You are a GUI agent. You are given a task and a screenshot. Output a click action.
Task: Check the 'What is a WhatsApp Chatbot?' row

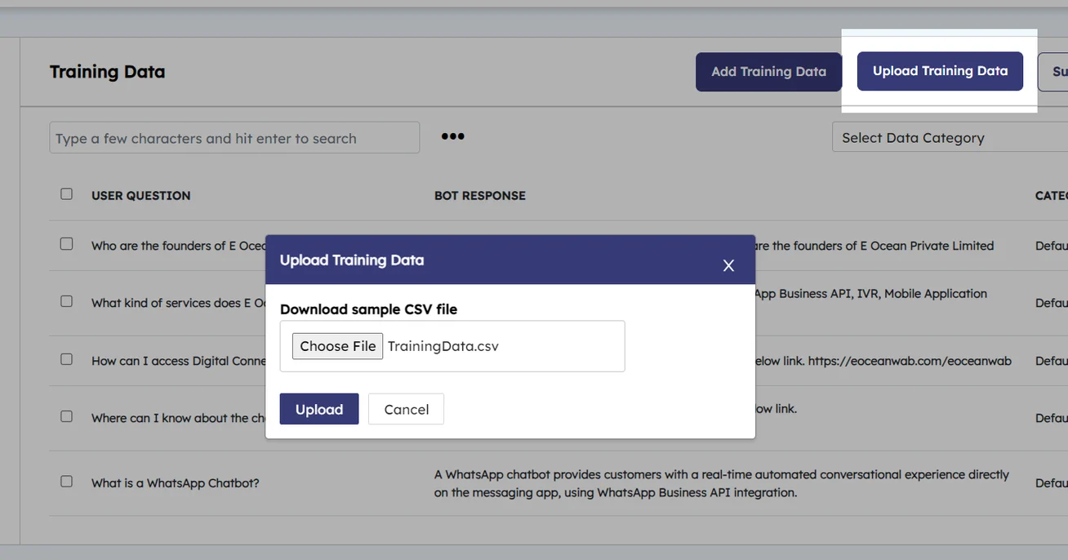pos(66,482)
